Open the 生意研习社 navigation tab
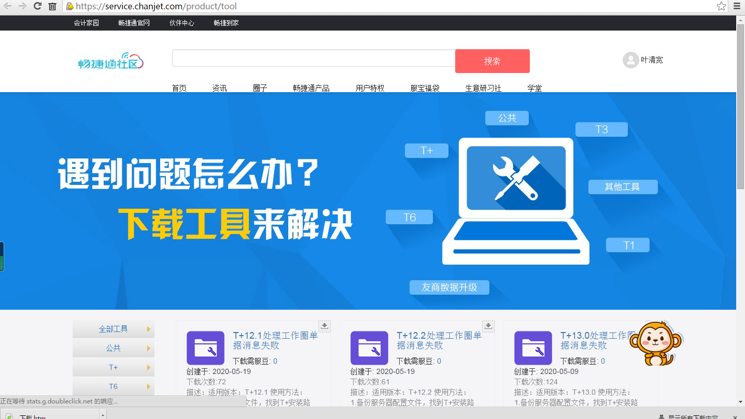The image size is (745, 419). point(483,88)
